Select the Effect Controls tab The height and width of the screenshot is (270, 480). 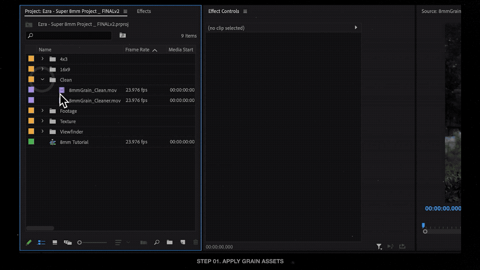coord(223,11)
